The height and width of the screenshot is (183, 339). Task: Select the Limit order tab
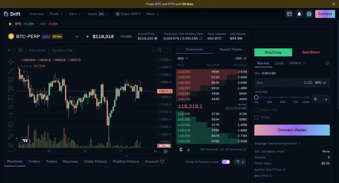click(x=279, y=63)
